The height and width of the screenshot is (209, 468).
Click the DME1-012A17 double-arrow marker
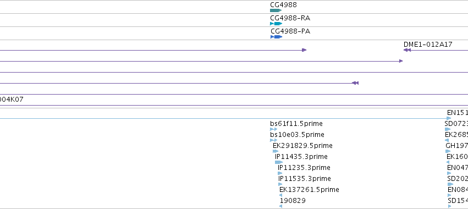(x=407, y=50)
